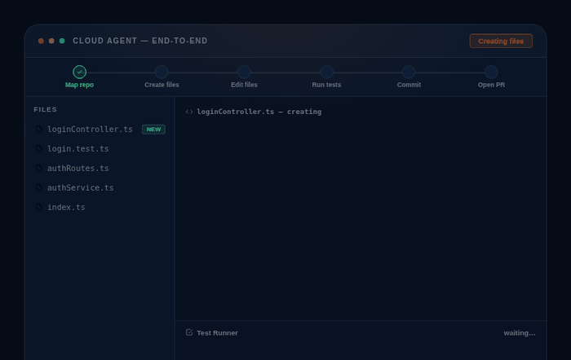Click the Creating files status button

click(x=501, y=41)
